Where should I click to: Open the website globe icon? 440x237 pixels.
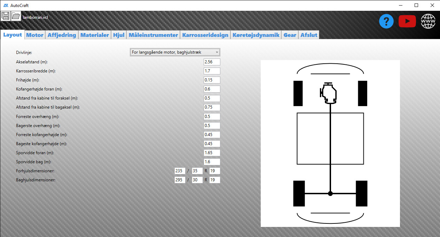[x=428, y=22]
